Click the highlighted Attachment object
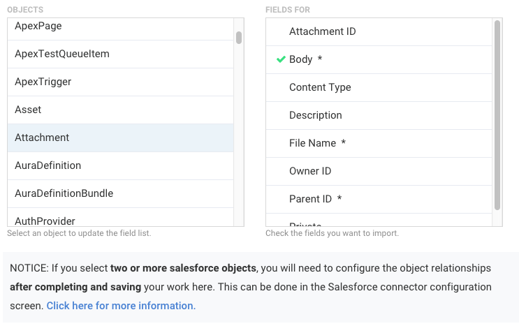519x326 pixels. (42, 138)
